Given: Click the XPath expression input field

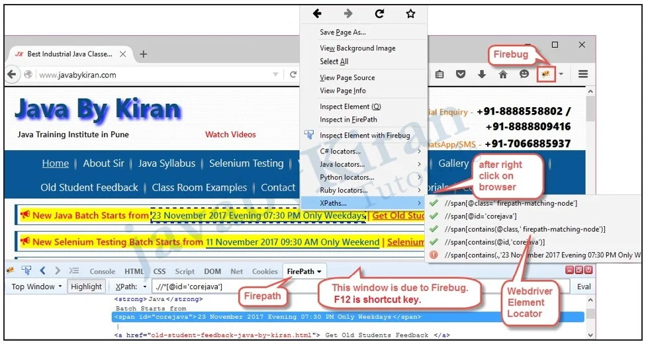Looking at the screenshot, I should click(x=361, y=286).
